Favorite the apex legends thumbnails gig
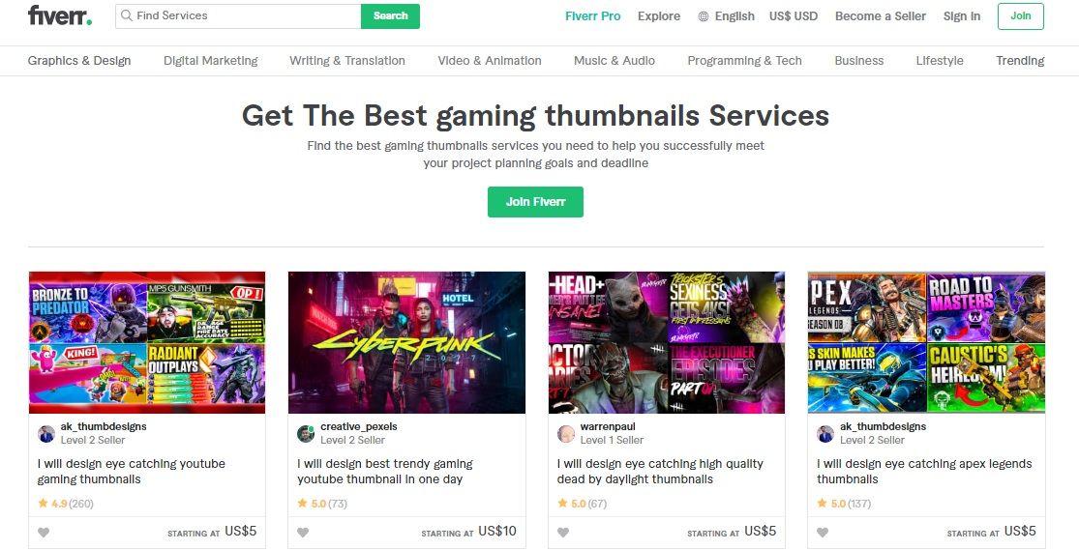The image size is (1079, 550). click(x=823, y=533)
